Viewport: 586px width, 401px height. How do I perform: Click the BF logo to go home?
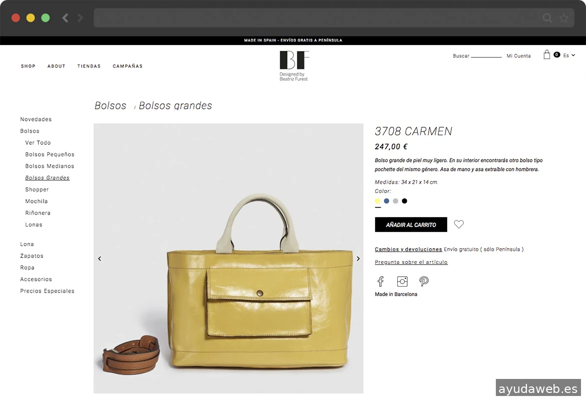(x=294, y=66)
